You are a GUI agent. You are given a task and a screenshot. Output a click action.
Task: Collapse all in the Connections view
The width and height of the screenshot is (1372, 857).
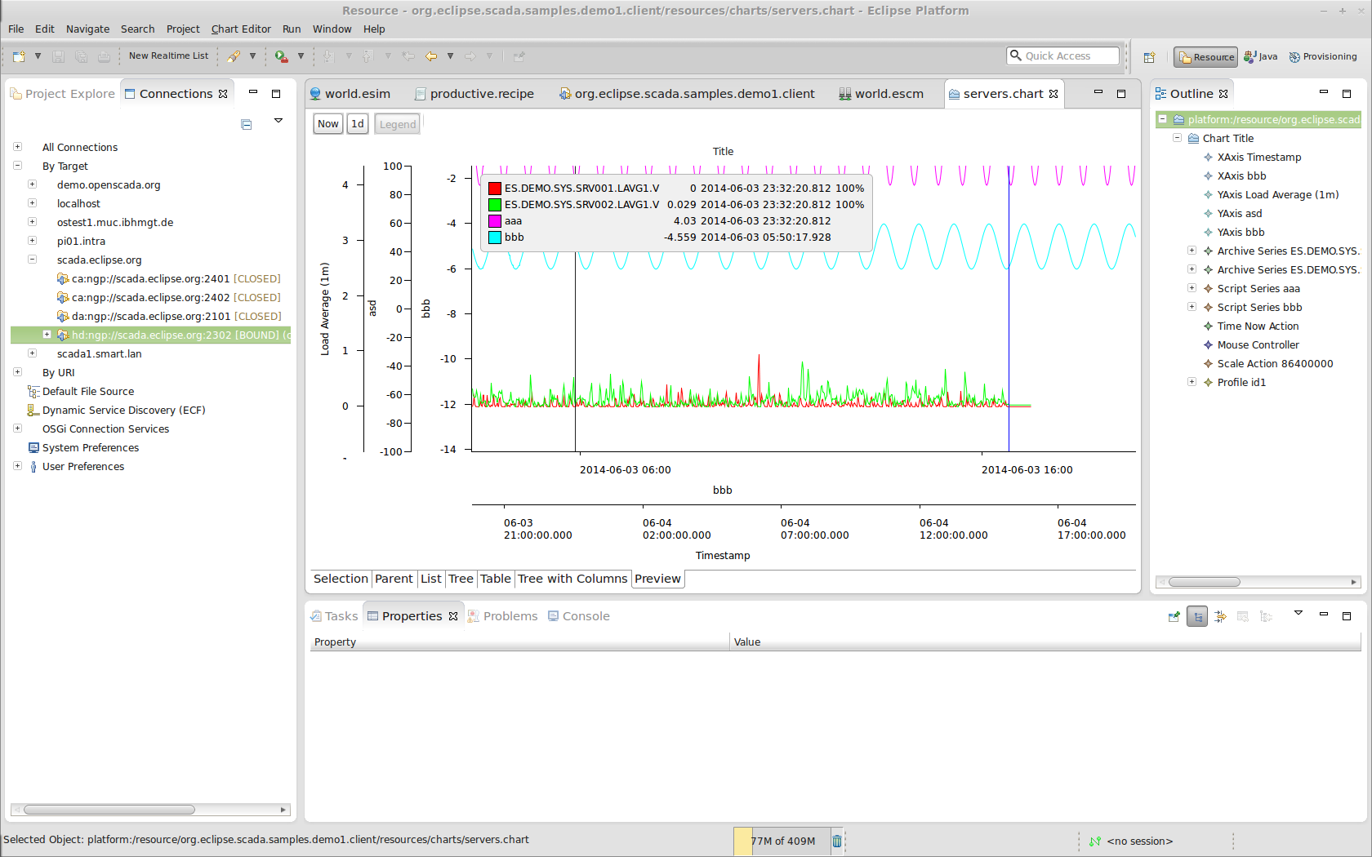[247, 125]
